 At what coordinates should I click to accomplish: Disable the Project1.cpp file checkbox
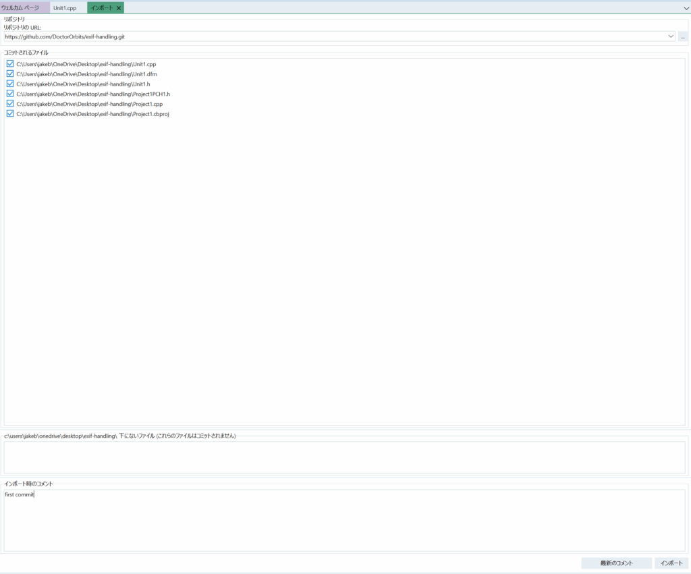(10, 104)
